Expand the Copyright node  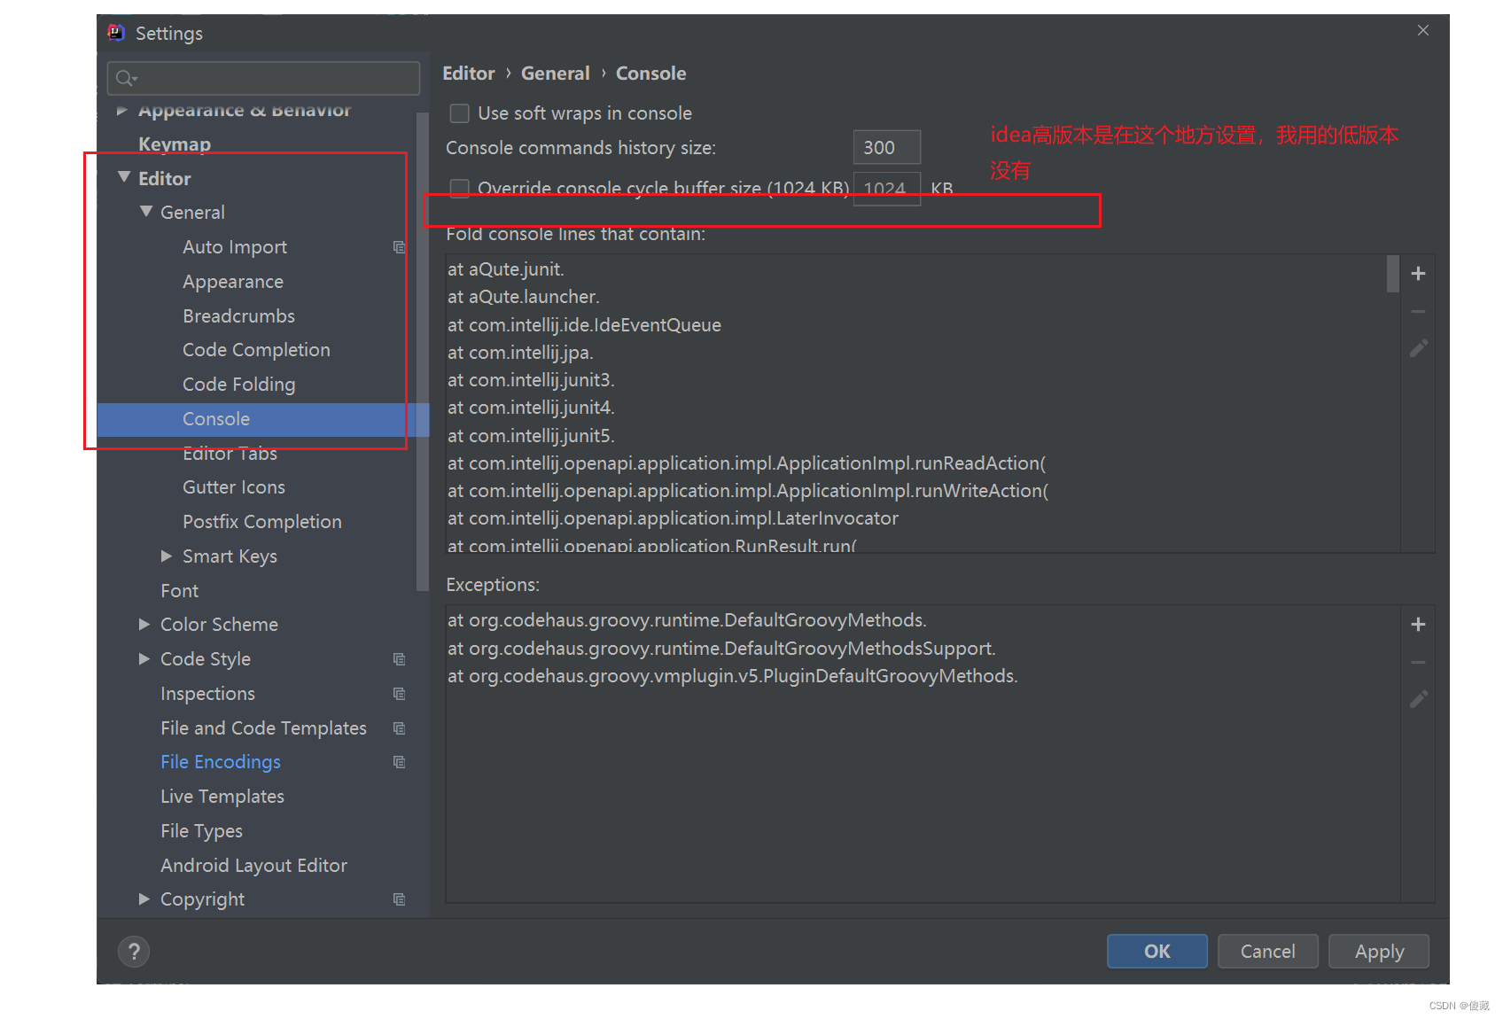point(144,899)
